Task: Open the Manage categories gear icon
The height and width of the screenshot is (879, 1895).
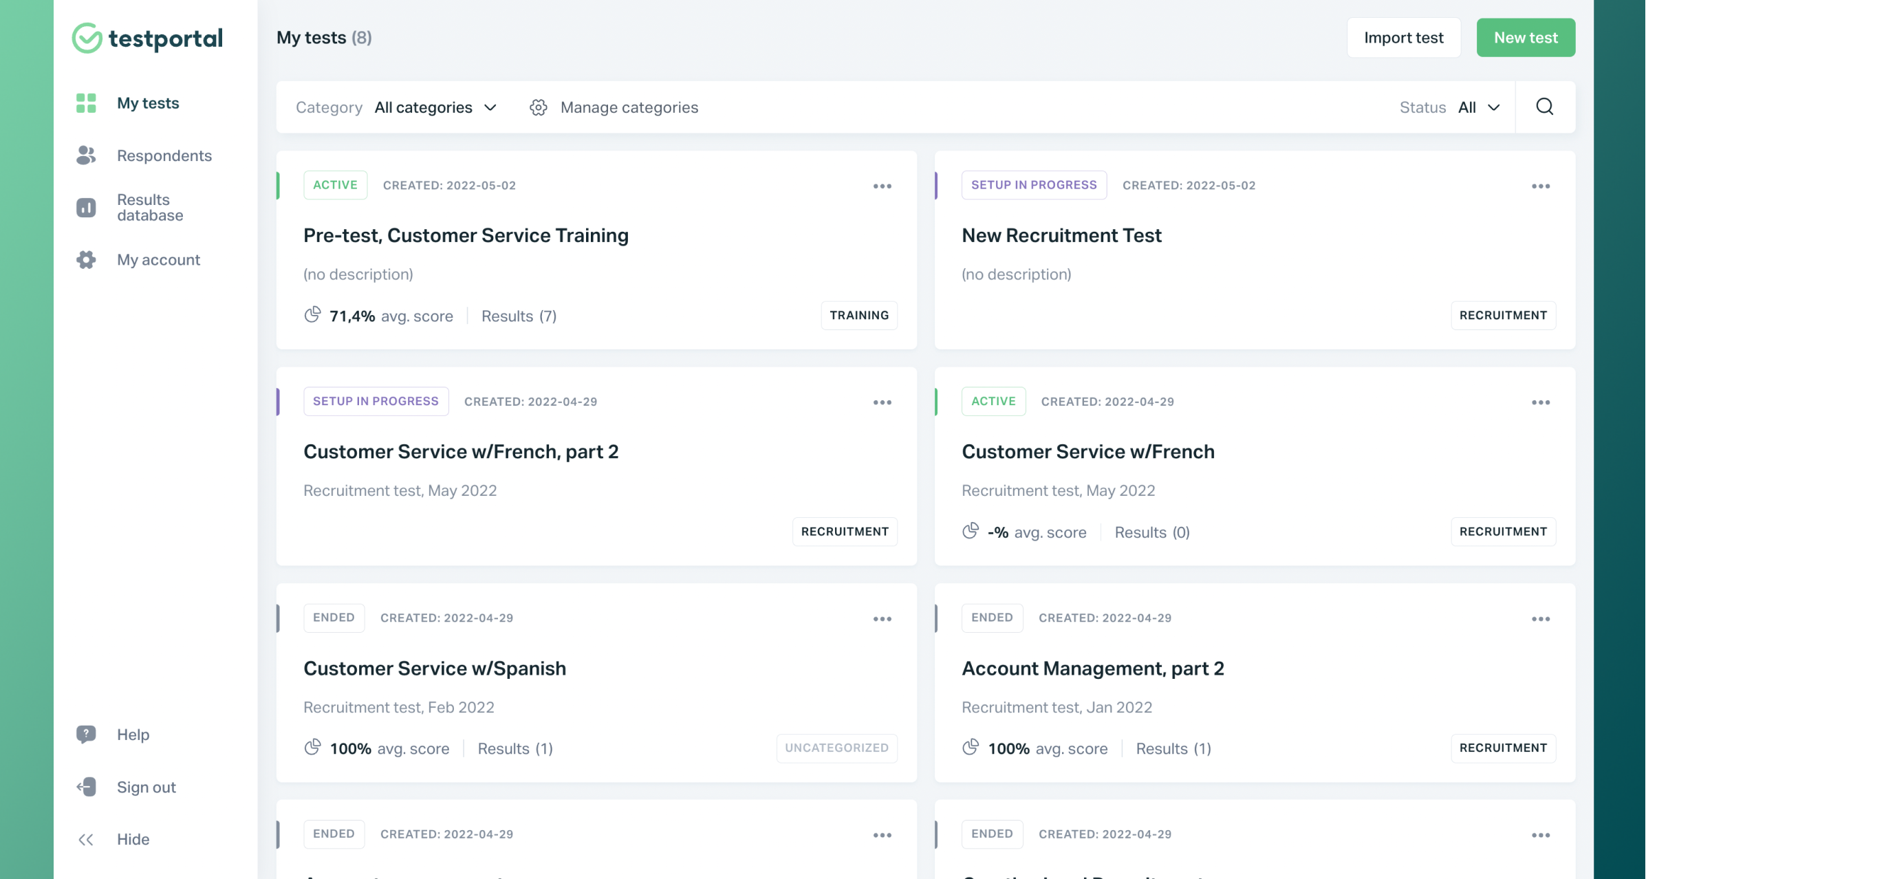Action: [x=539, y=107]
